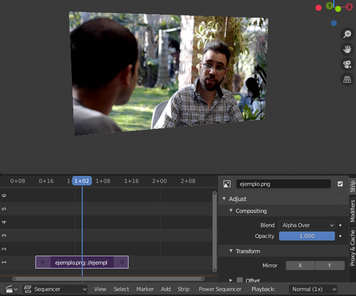356x296 pixels.
Task: Click the horizontal timeline scrollbar
Action: coord(108,279)
